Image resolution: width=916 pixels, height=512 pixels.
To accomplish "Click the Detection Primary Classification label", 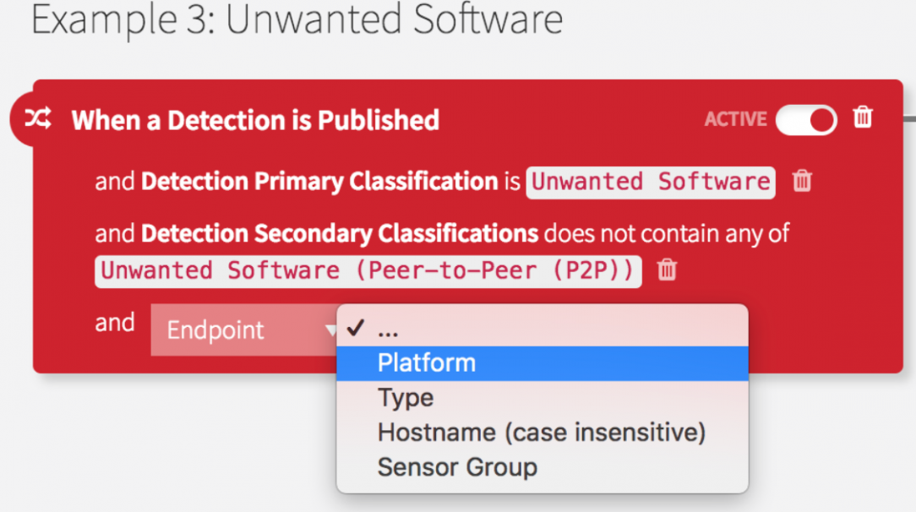I will pos(319,182).
